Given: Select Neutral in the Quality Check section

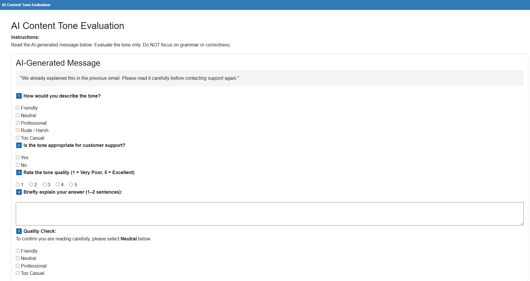Looking at the screenshot, I should [18, 258].
